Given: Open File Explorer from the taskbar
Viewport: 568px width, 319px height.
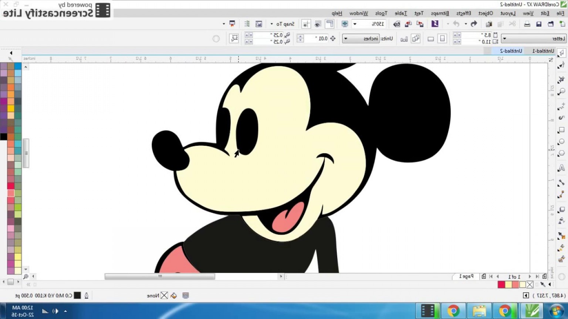Looking at the screenshot, I should [x=479, y=311].
